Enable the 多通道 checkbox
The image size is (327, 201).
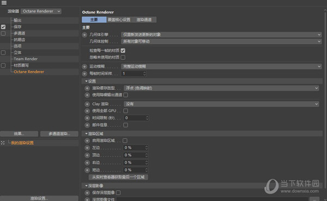point(3,33)
